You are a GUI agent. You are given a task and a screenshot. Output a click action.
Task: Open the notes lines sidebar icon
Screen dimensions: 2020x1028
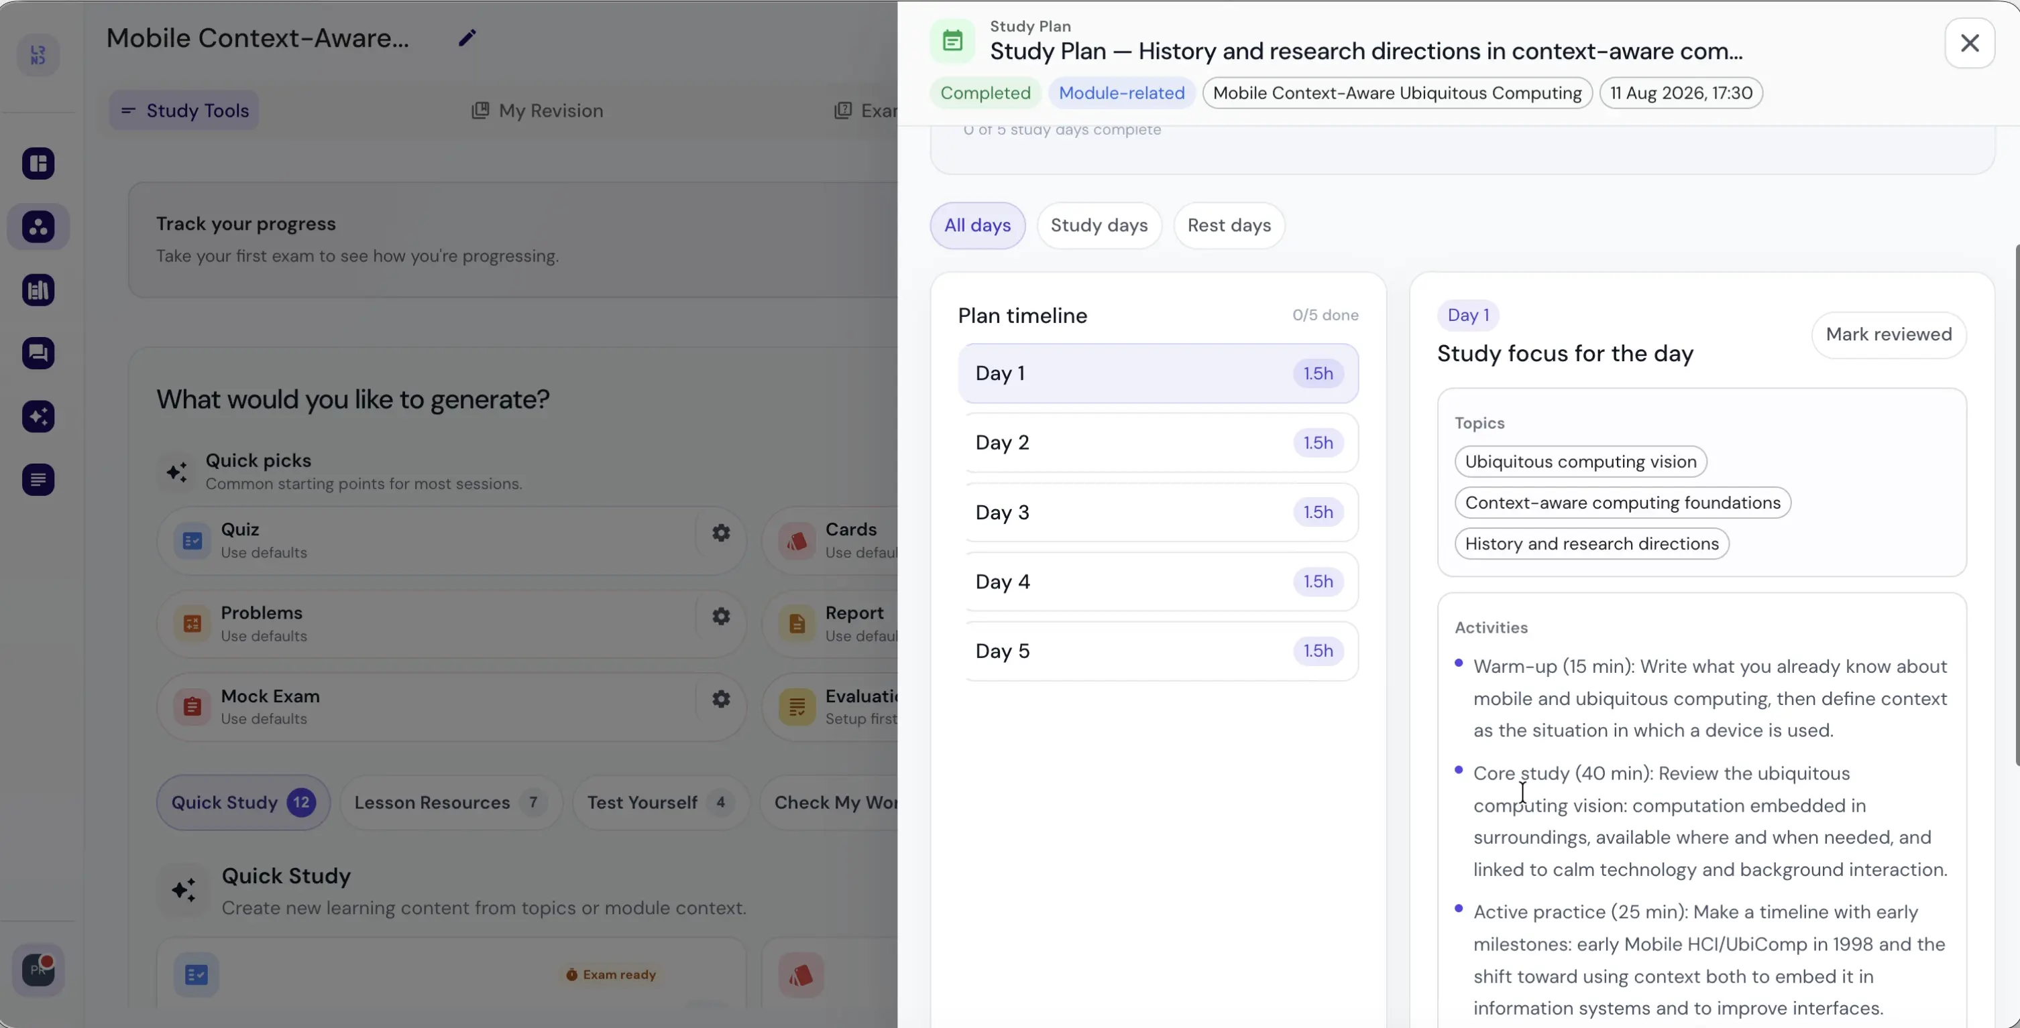[x=38, y=480]
